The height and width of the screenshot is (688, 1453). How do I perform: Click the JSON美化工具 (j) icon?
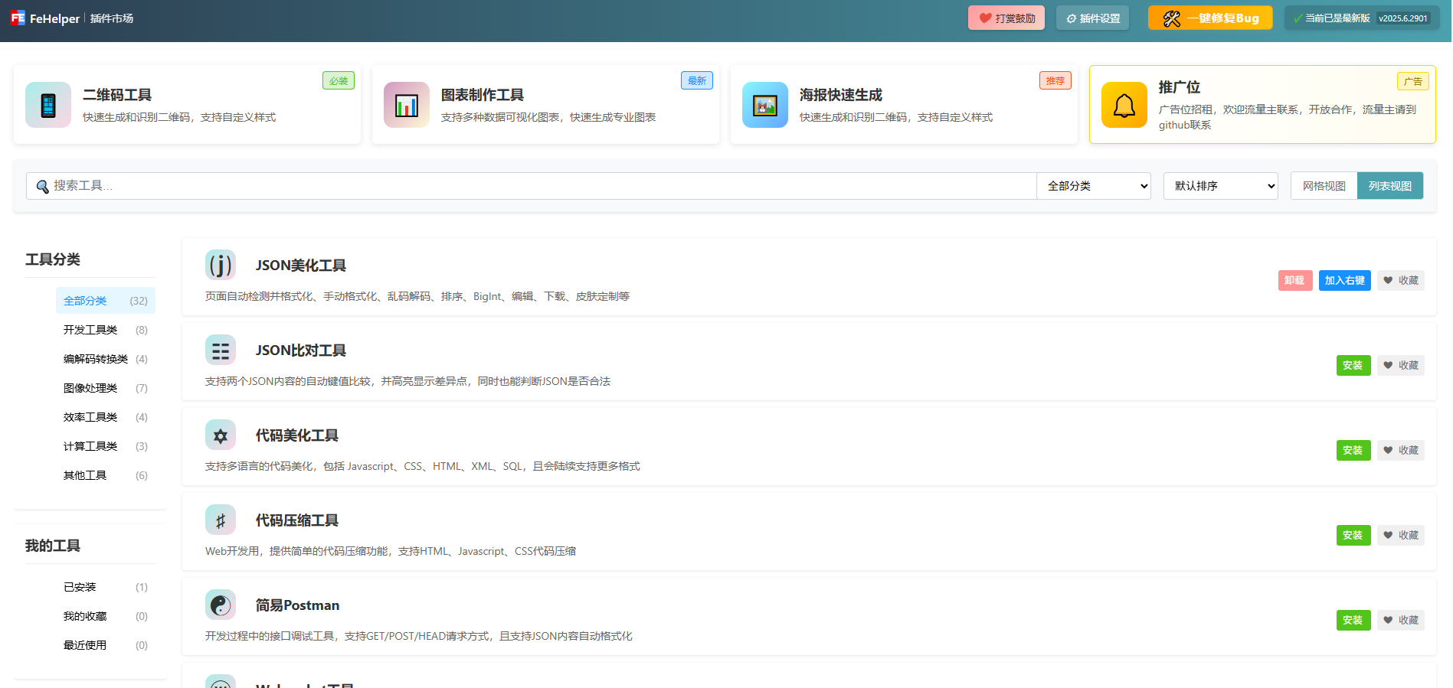coord(221,265)
